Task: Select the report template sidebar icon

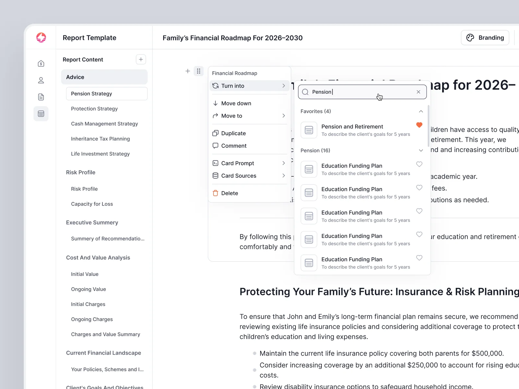Action: pyautogui.click(x=41, y=114)
